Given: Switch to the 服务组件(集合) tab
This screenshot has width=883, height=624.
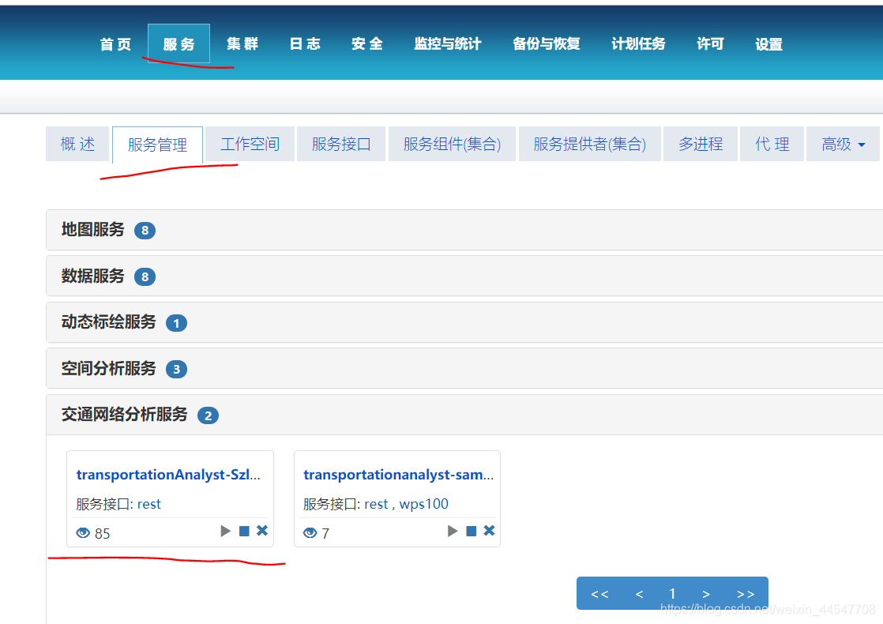Looking at the screenshot, I should [453, 145].
